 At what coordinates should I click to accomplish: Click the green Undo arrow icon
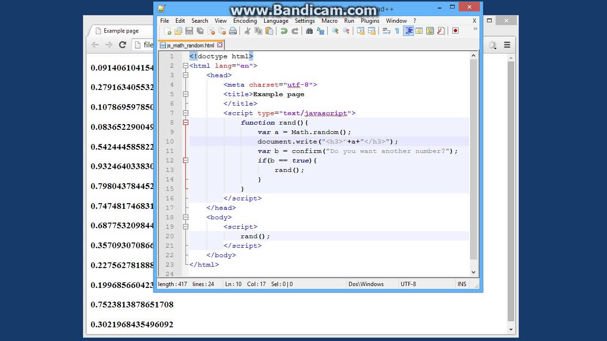pyautogui.click(x=284, y=31)
